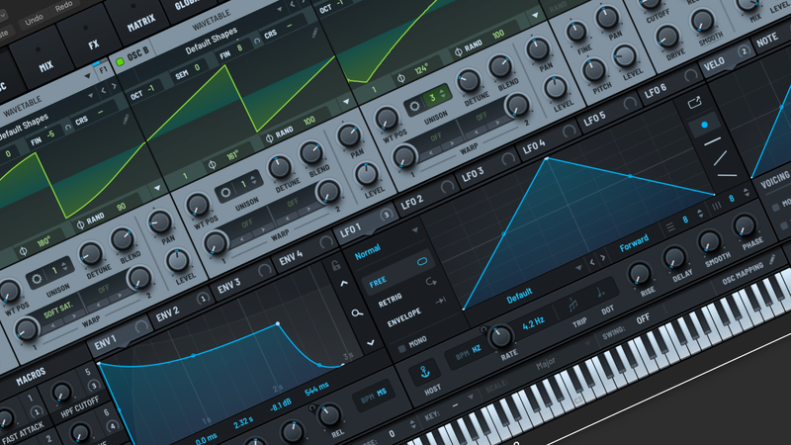791x445 pixels.
Task: Switch to the MATRIX tab
Action: point(141,22)
